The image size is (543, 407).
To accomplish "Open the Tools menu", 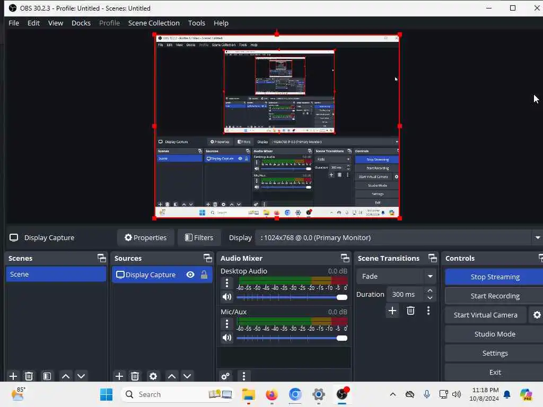I will (196, 23).
